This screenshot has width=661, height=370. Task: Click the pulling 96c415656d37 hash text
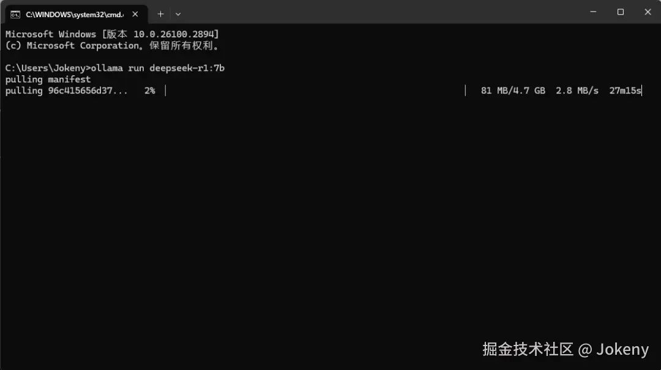coord(67,91)
